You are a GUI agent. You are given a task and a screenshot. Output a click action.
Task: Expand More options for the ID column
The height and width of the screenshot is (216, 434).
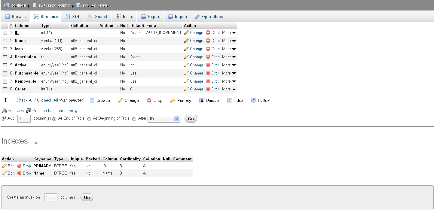pos(228,33)
